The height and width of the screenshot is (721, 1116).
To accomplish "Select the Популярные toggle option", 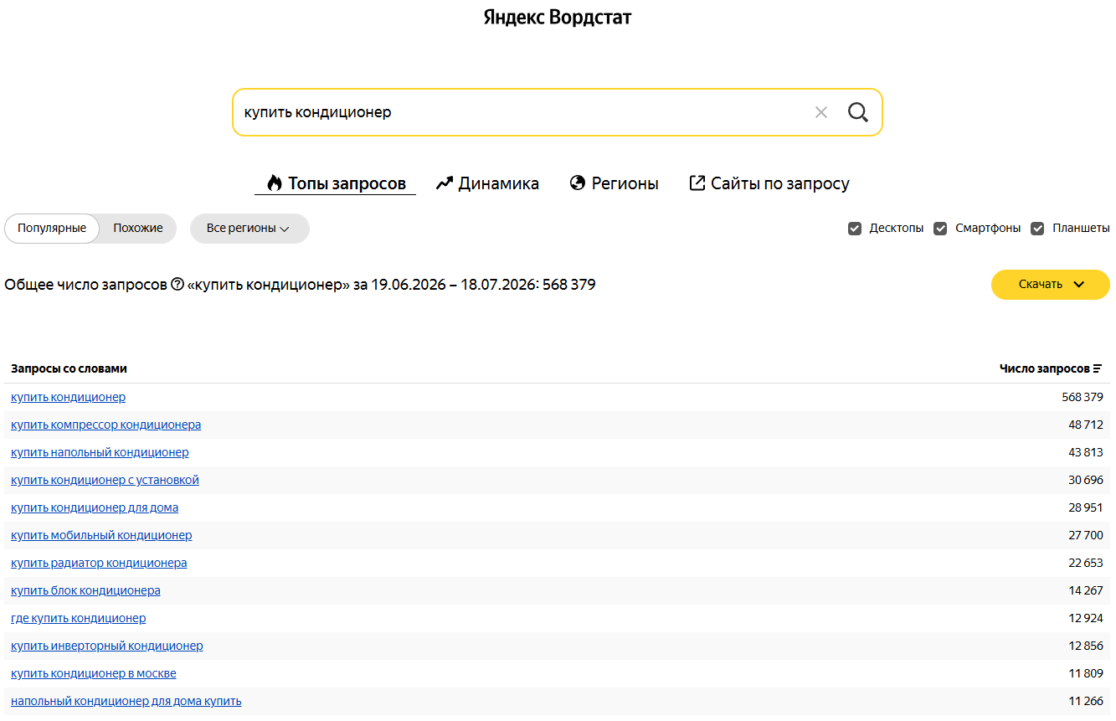I will 52,229.
